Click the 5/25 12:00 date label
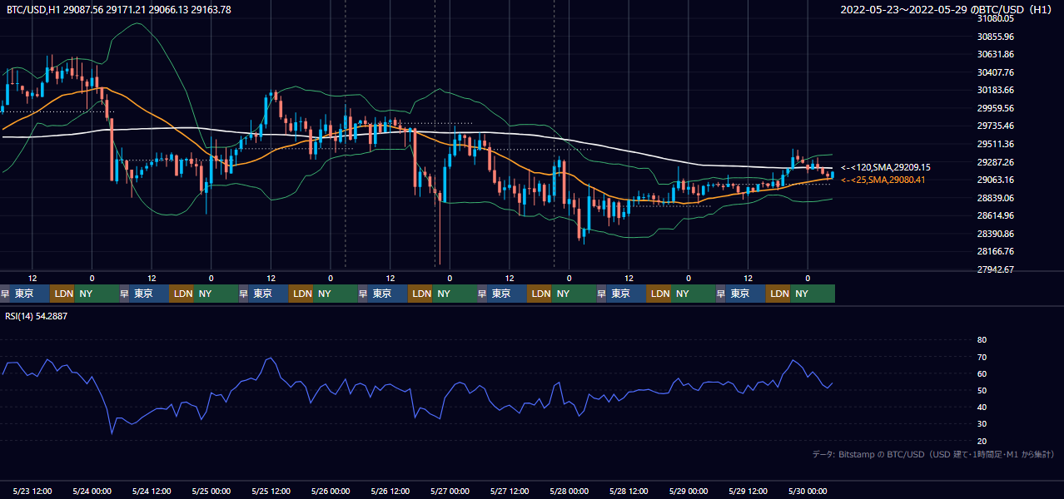The image size is (1064, 499). [x=271, y=492]
